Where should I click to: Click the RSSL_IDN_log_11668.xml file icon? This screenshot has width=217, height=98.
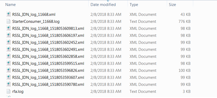8,14
